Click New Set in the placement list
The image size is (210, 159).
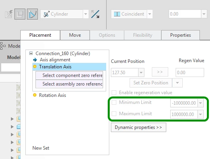[x=41, y=148]
